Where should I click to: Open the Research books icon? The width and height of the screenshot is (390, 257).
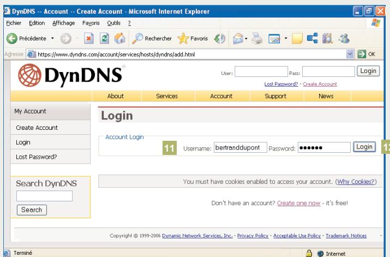[x=328, y=39]
